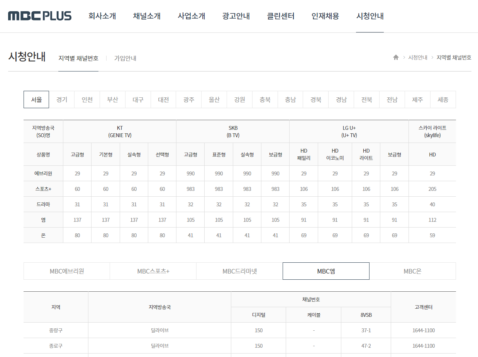Select the 경남 region tab
478x357 pixels.
pos(341,99)
